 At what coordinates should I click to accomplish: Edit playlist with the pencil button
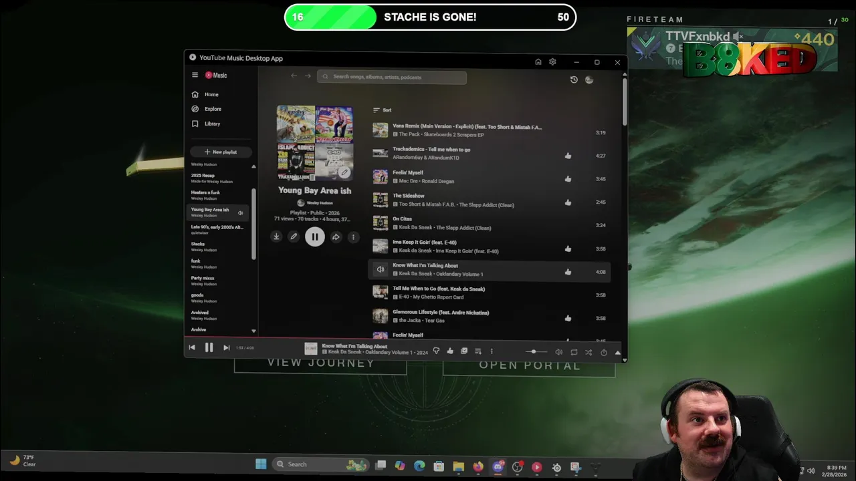click(x=293, y=236)
